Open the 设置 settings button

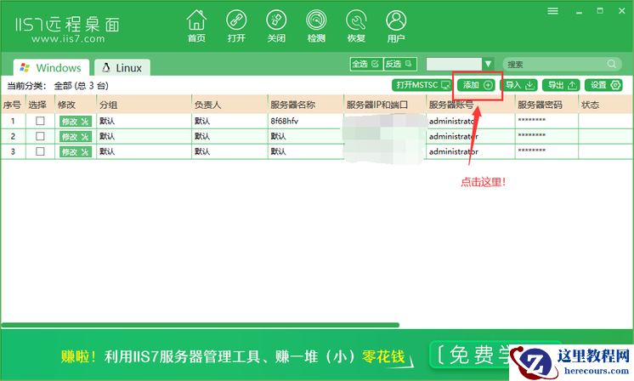[x=603, y=85]
